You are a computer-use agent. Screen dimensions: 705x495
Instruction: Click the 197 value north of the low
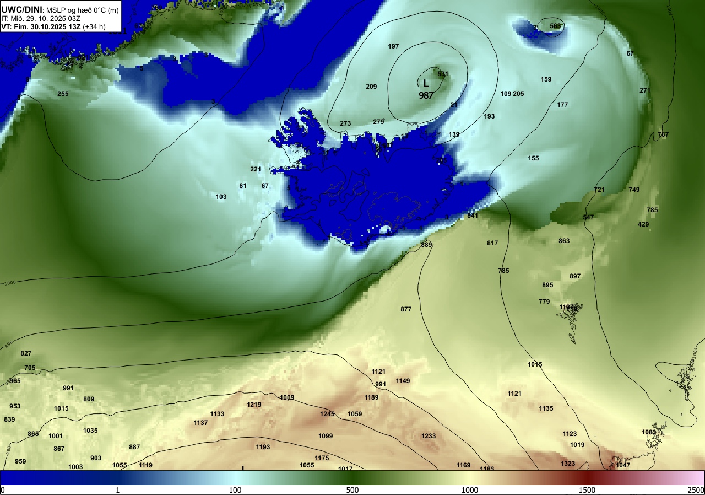pos(393,46)
